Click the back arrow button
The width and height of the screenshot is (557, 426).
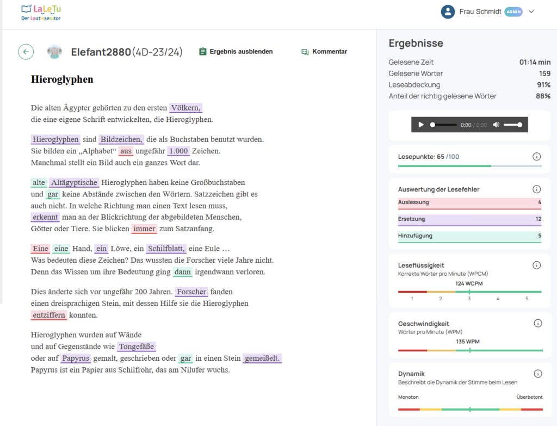[26, 52]
